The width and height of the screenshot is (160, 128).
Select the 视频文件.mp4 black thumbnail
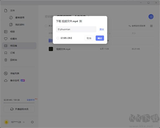pyautogui.click(x=51, y=49)
